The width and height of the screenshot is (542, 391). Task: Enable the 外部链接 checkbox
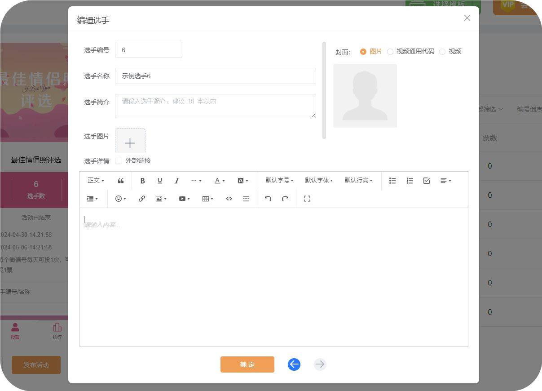pos(118,161)
